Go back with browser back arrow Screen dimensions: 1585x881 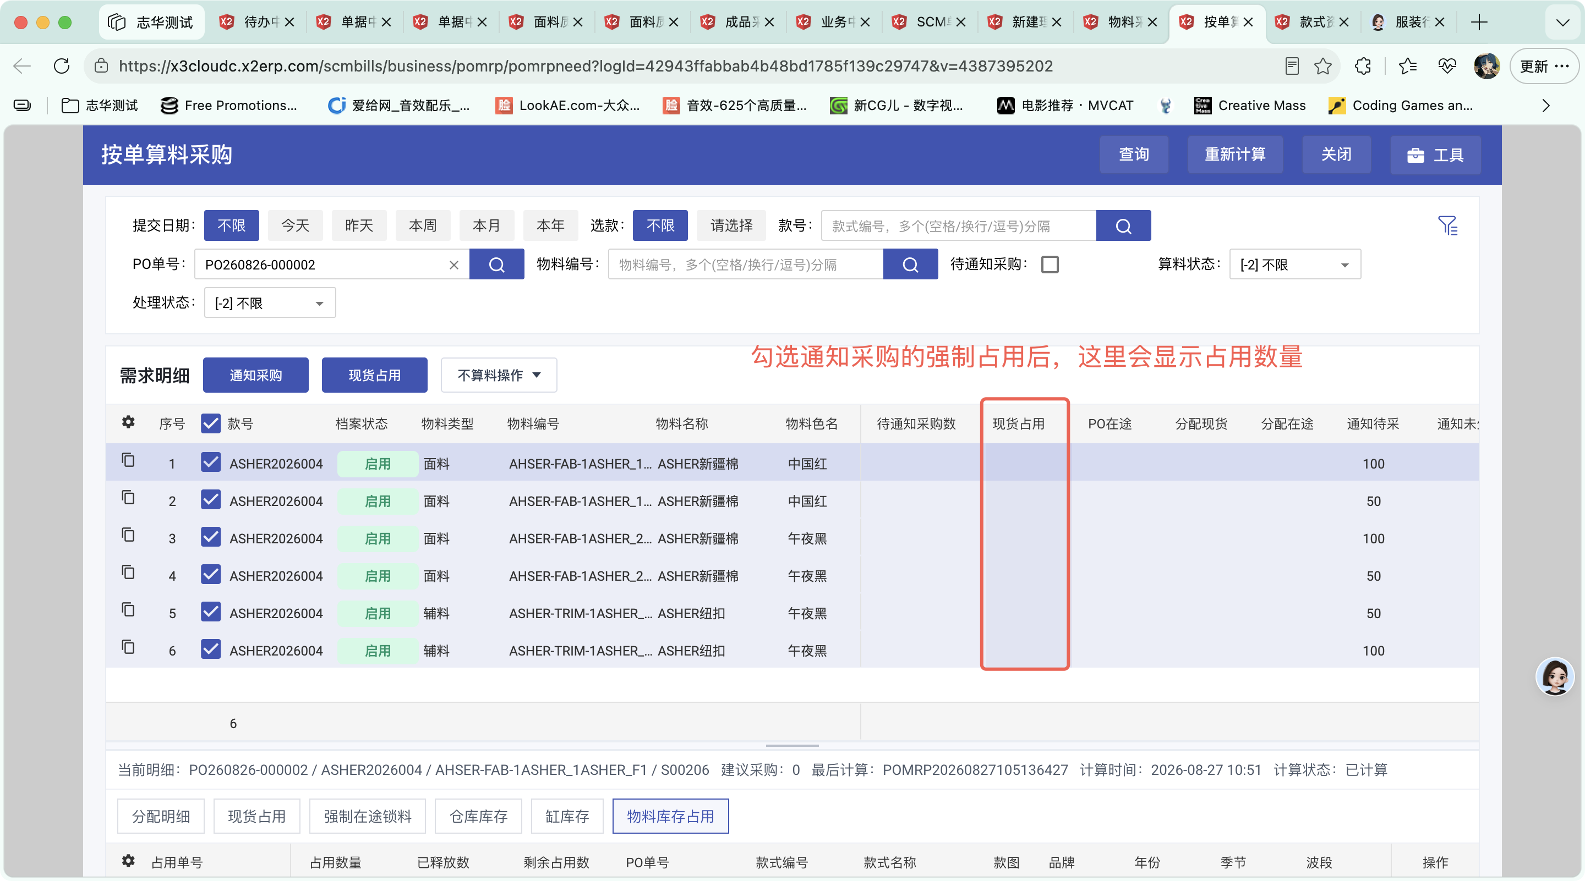click(22, 66)
